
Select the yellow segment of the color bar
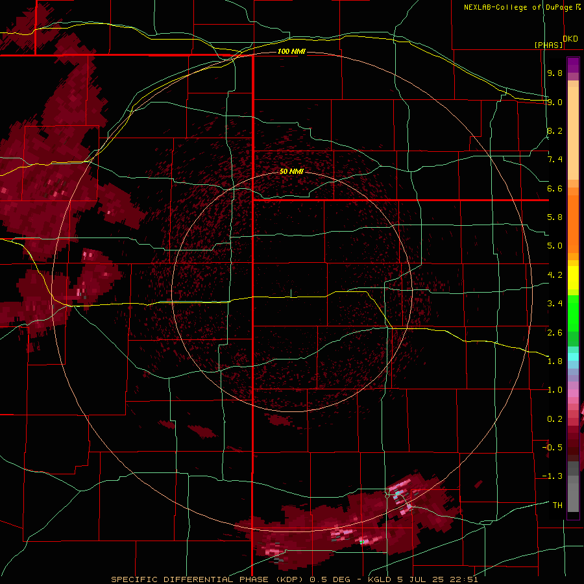pos(573,278)
